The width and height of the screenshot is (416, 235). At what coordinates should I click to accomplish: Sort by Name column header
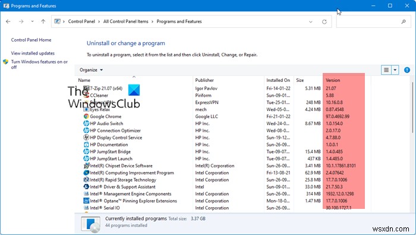(x=84, y=80)
